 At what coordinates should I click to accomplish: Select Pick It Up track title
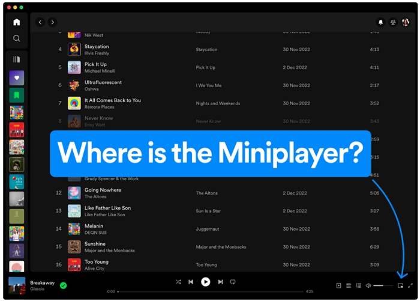coord(95,64)
